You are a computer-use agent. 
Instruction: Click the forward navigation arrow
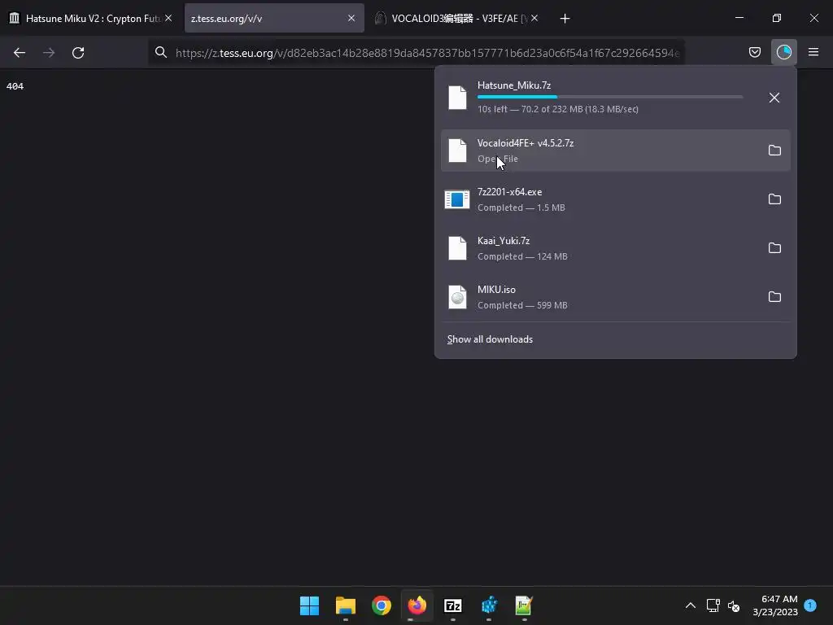(x=49, y=53)
